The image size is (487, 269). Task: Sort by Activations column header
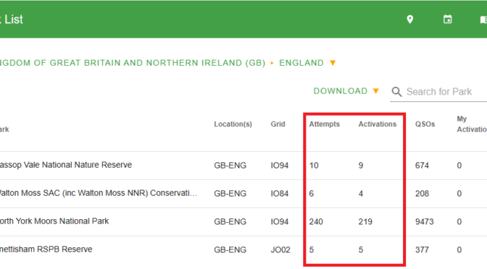378,124
